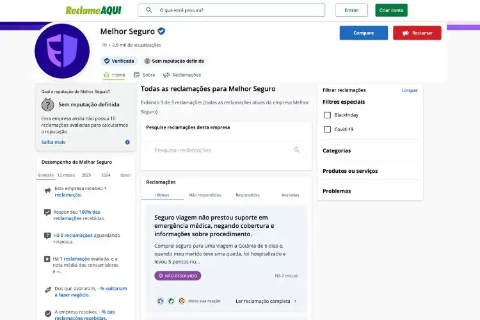Screen dimensions: 480x320
Task: Expand the Categorias filter section
Action: (370, 150)
